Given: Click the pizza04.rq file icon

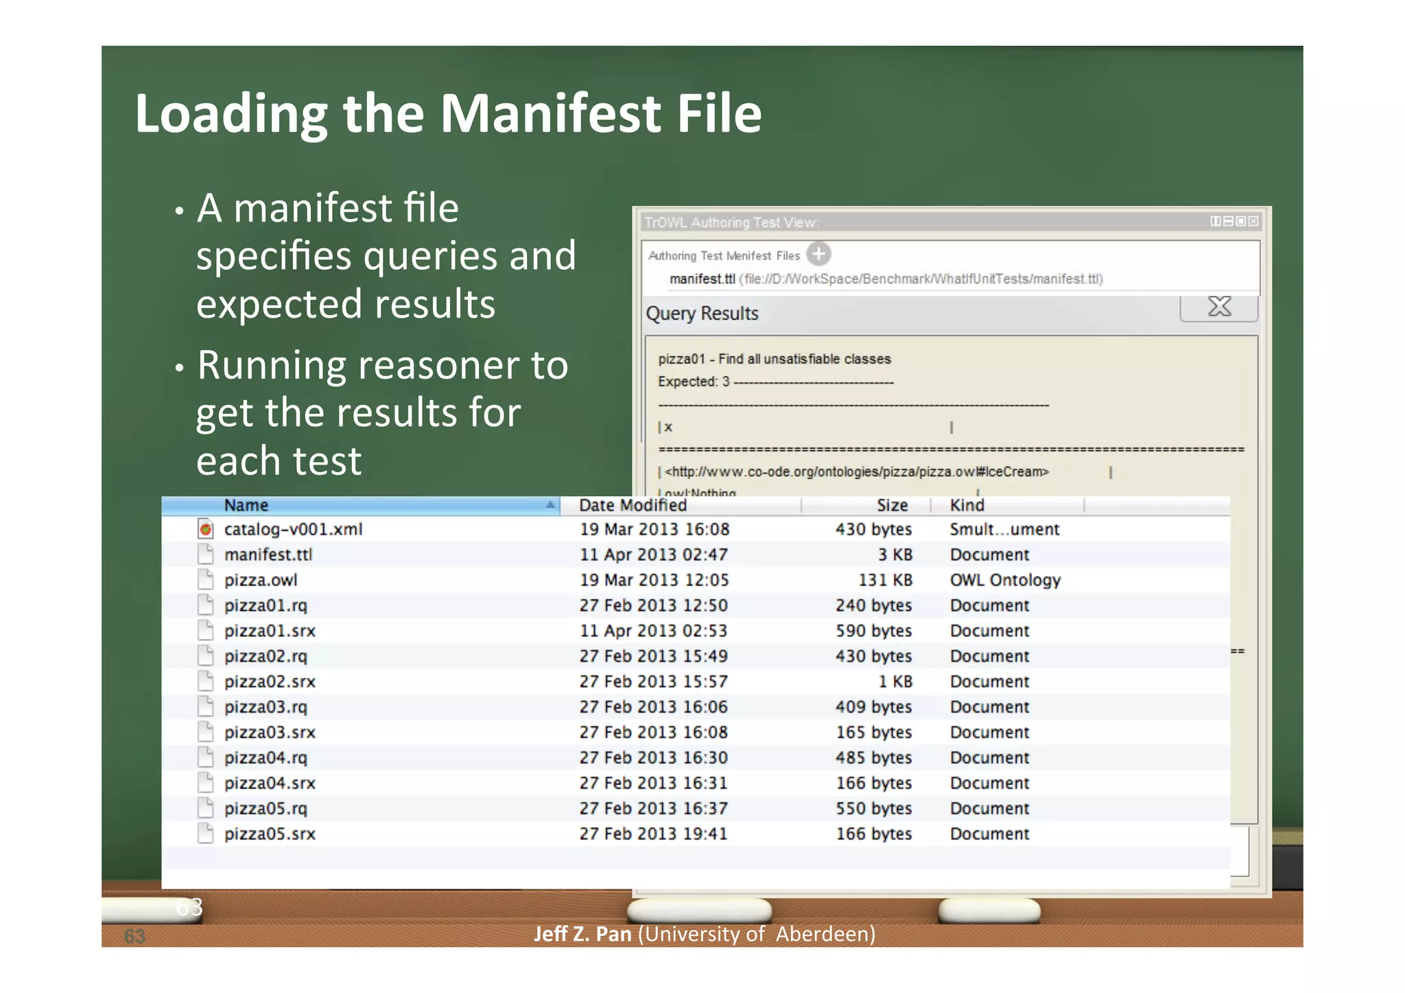Looking at the screenshot, I should tap(205, 758).
